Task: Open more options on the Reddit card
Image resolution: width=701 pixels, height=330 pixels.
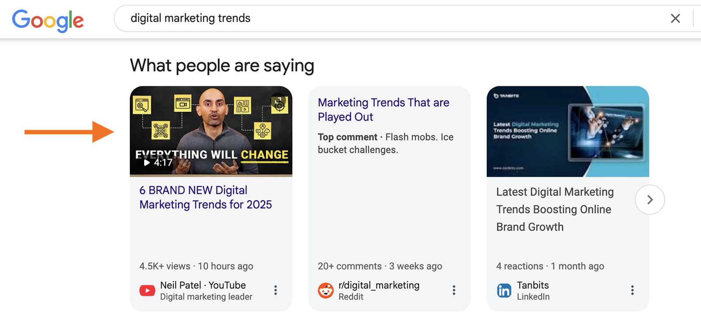Action: point(454,290)
